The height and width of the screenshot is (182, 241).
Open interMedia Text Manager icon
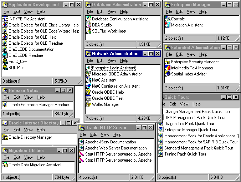tap(168, 68)
